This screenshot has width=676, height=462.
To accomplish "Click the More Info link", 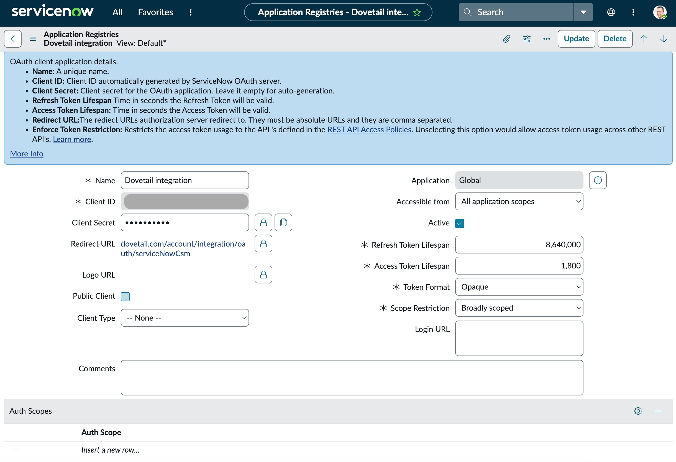I will (27, 154).
